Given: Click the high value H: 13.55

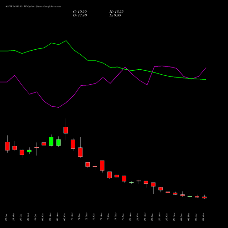Looking at the screenshot, I should (x=116, y=12).
